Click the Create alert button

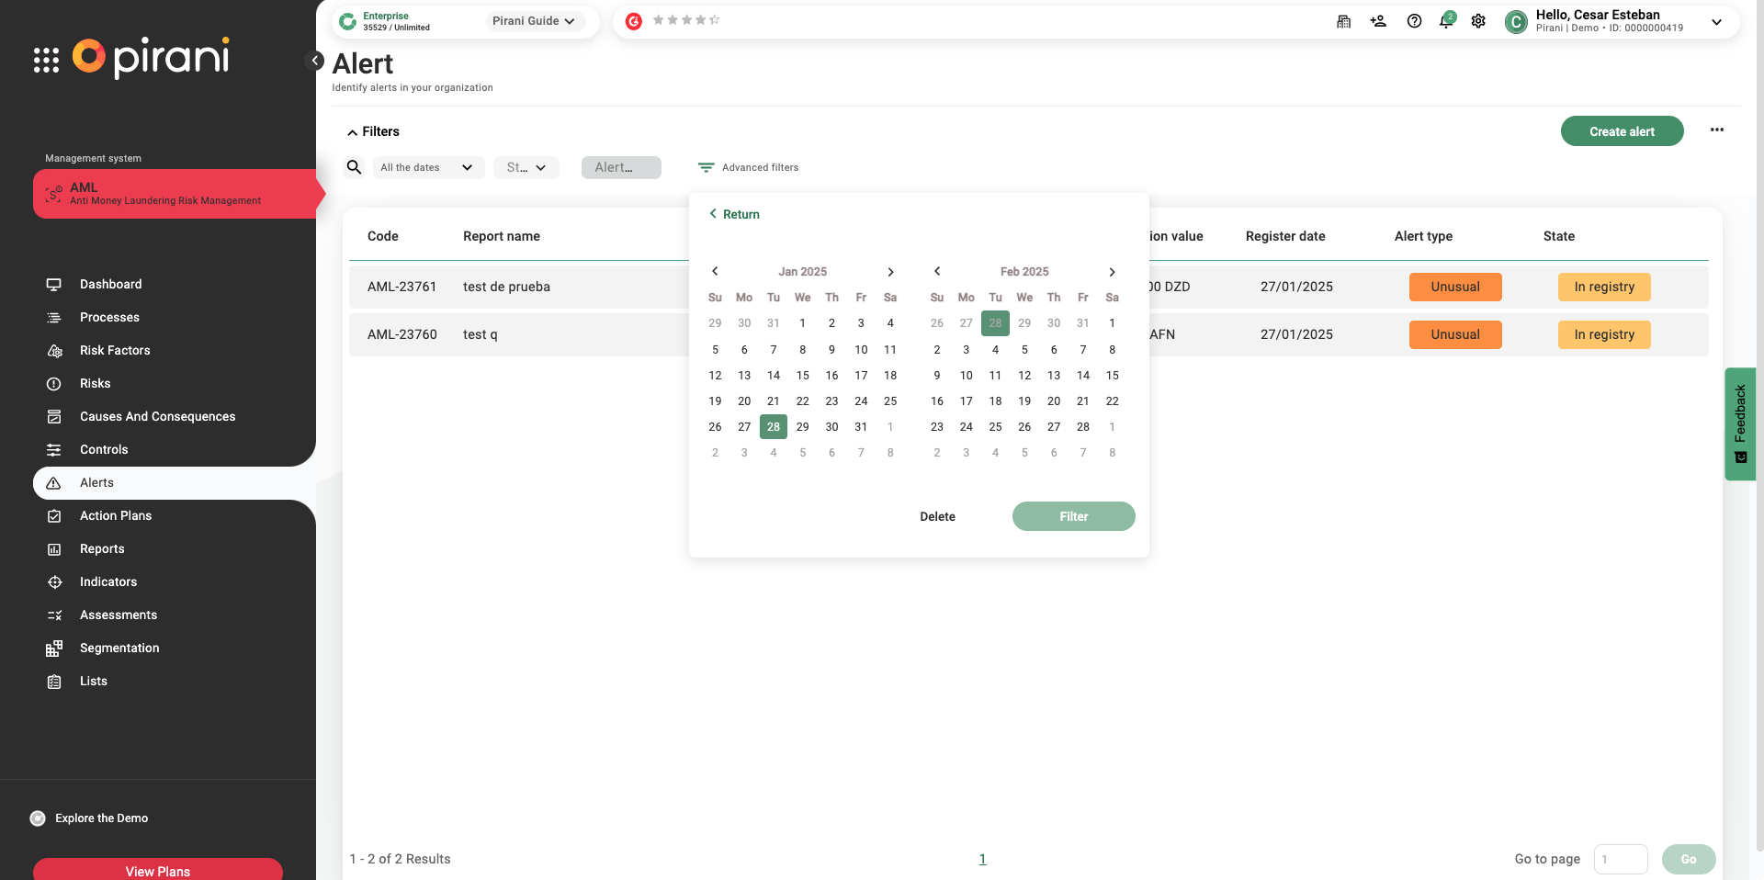1622,131
